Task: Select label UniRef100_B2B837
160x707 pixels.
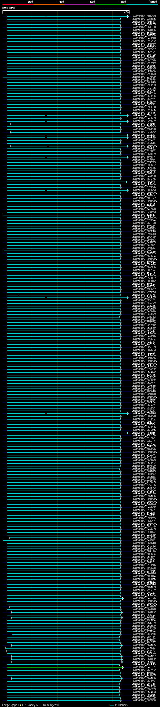Action: [143, 215]
